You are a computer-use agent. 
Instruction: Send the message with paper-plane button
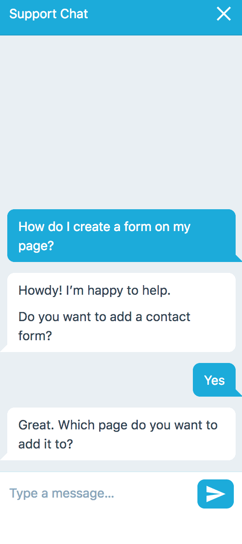[216, 494]
